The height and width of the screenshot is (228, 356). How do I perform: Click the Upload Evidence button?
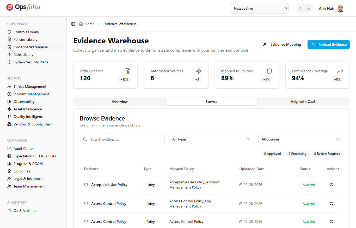pyautogui.click(x=328, y=44)
